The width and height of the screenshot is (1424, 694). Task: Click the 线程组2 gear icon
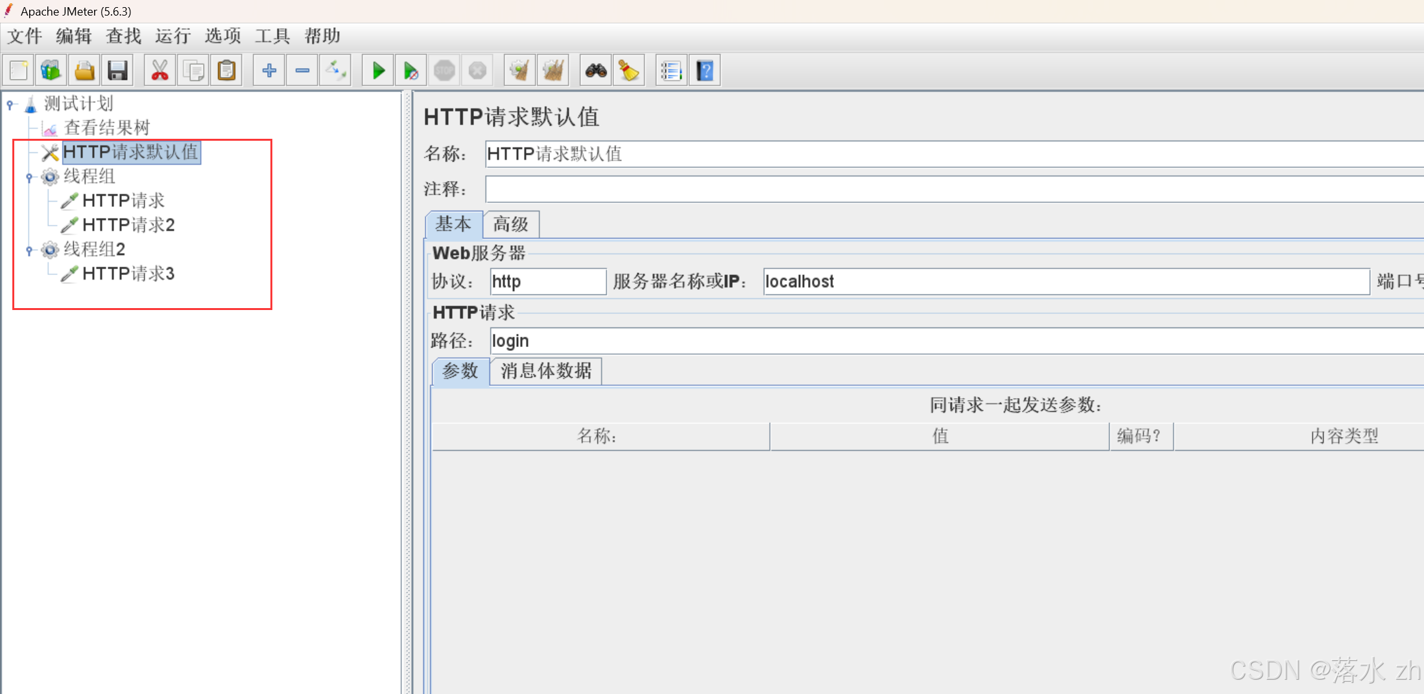tap(50, 250)
